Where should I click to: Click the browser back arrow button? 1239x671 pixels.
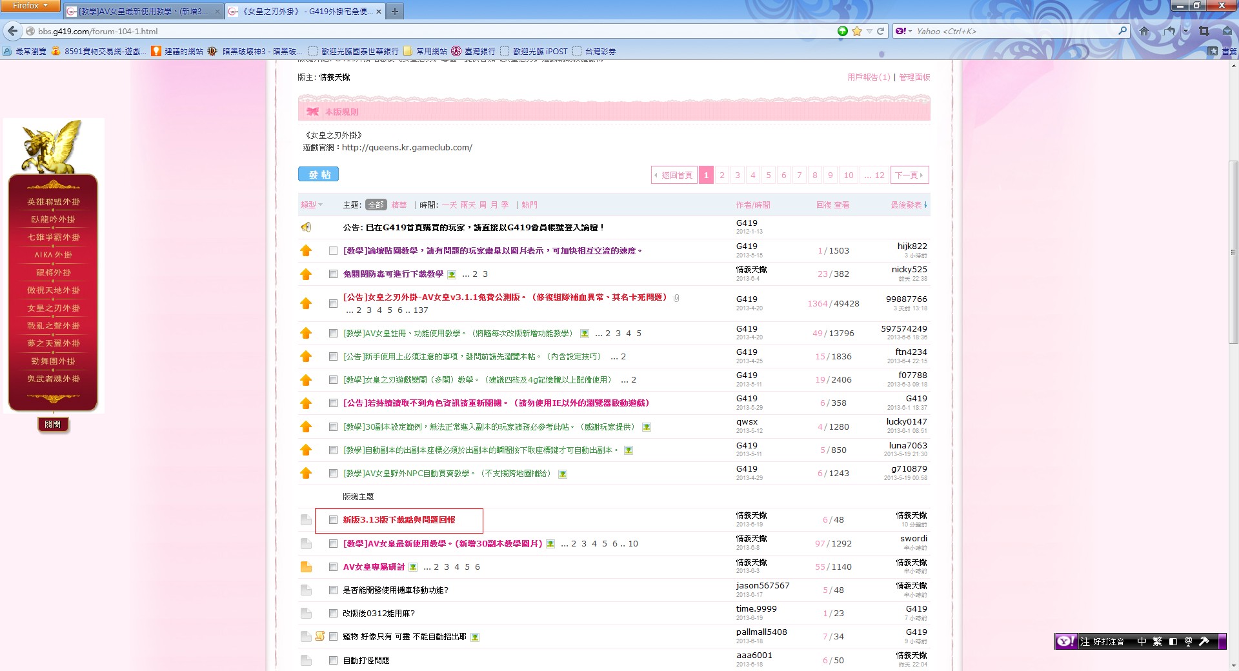tap(12, 31)
